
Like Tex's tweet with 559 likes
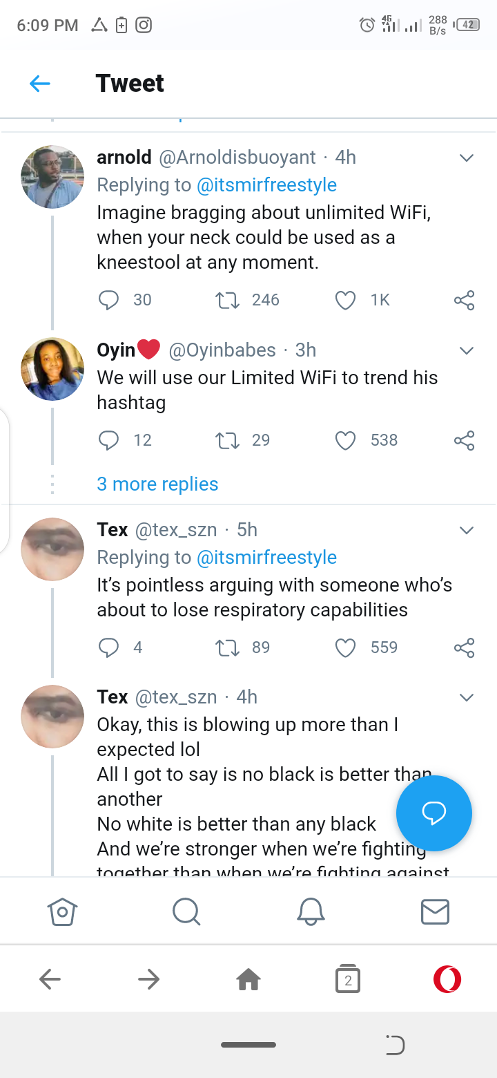pos(345,647)
